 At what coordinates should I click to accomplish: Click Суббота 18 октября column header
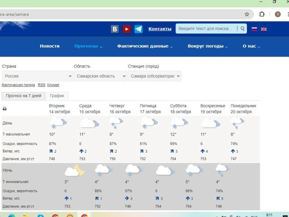point(181,109)
